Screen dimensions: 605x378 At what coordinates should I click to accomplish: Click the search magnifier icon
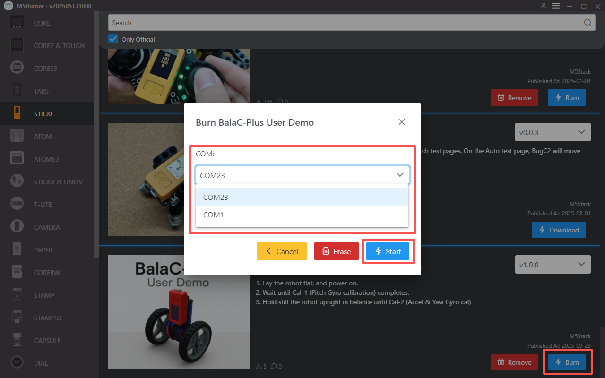click(x=588, y=23)
